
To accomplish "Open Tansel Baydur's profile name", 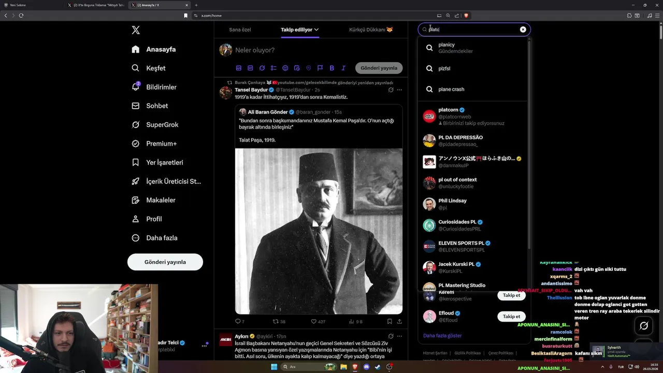I will pos(251,90).
